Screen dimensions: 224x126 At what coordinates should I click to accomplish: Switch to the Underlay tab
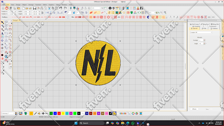pyautogui.click(x=196, y=26)
